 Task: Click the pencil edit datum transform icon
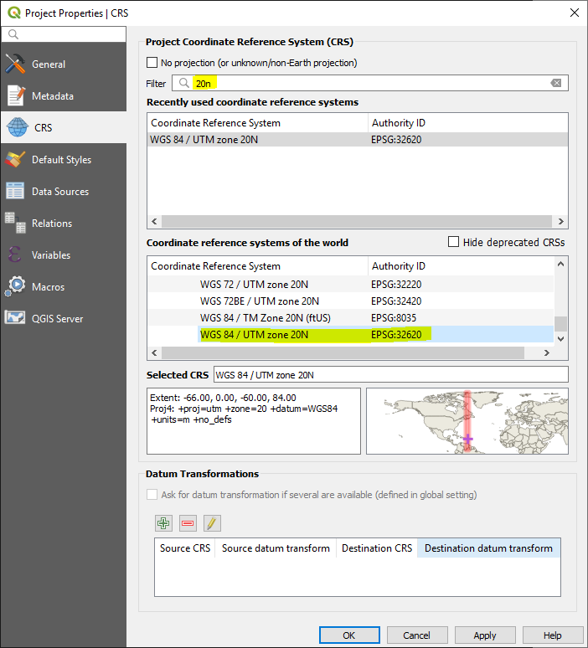212,523
